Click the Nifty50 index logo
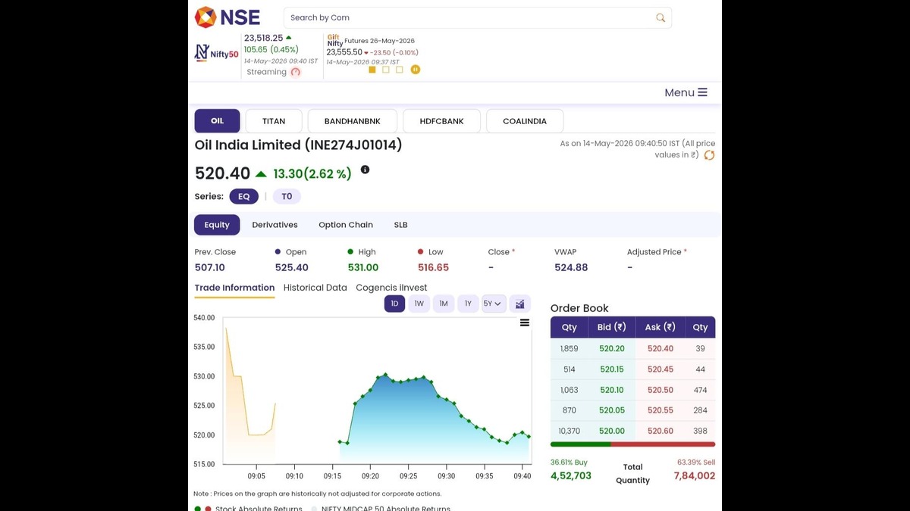Image resolution: width=910 pixels, height=511 pixels. click(216, 53)
